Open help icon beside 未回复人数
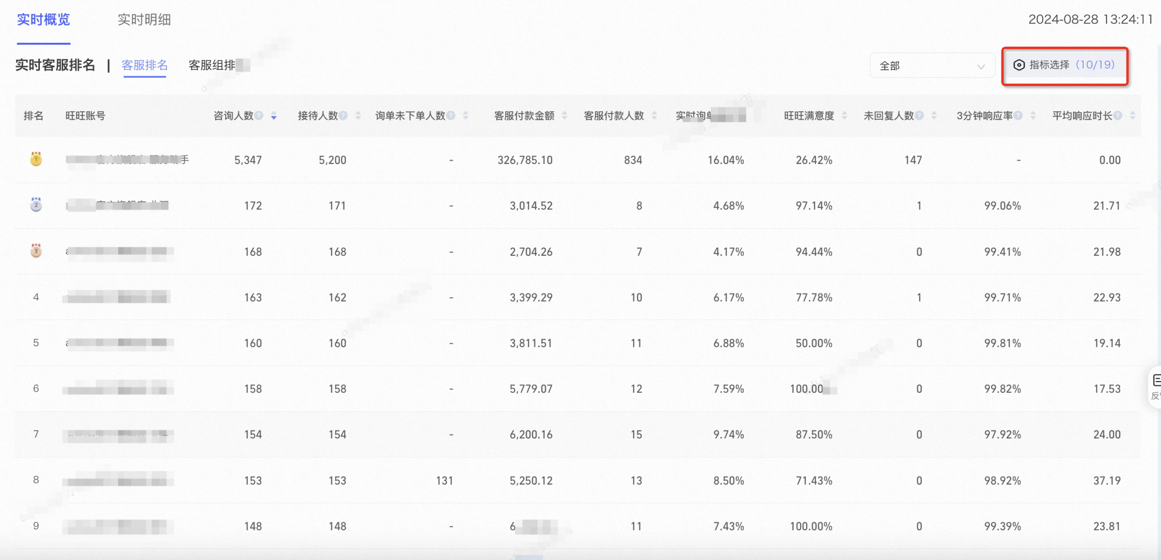 click(919, 116)
